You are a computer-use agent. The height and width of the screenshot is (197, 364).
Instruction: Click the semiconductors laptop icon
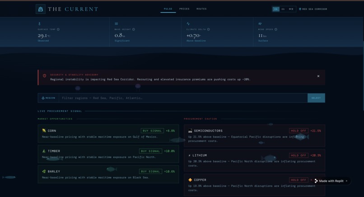coord(190,130)
